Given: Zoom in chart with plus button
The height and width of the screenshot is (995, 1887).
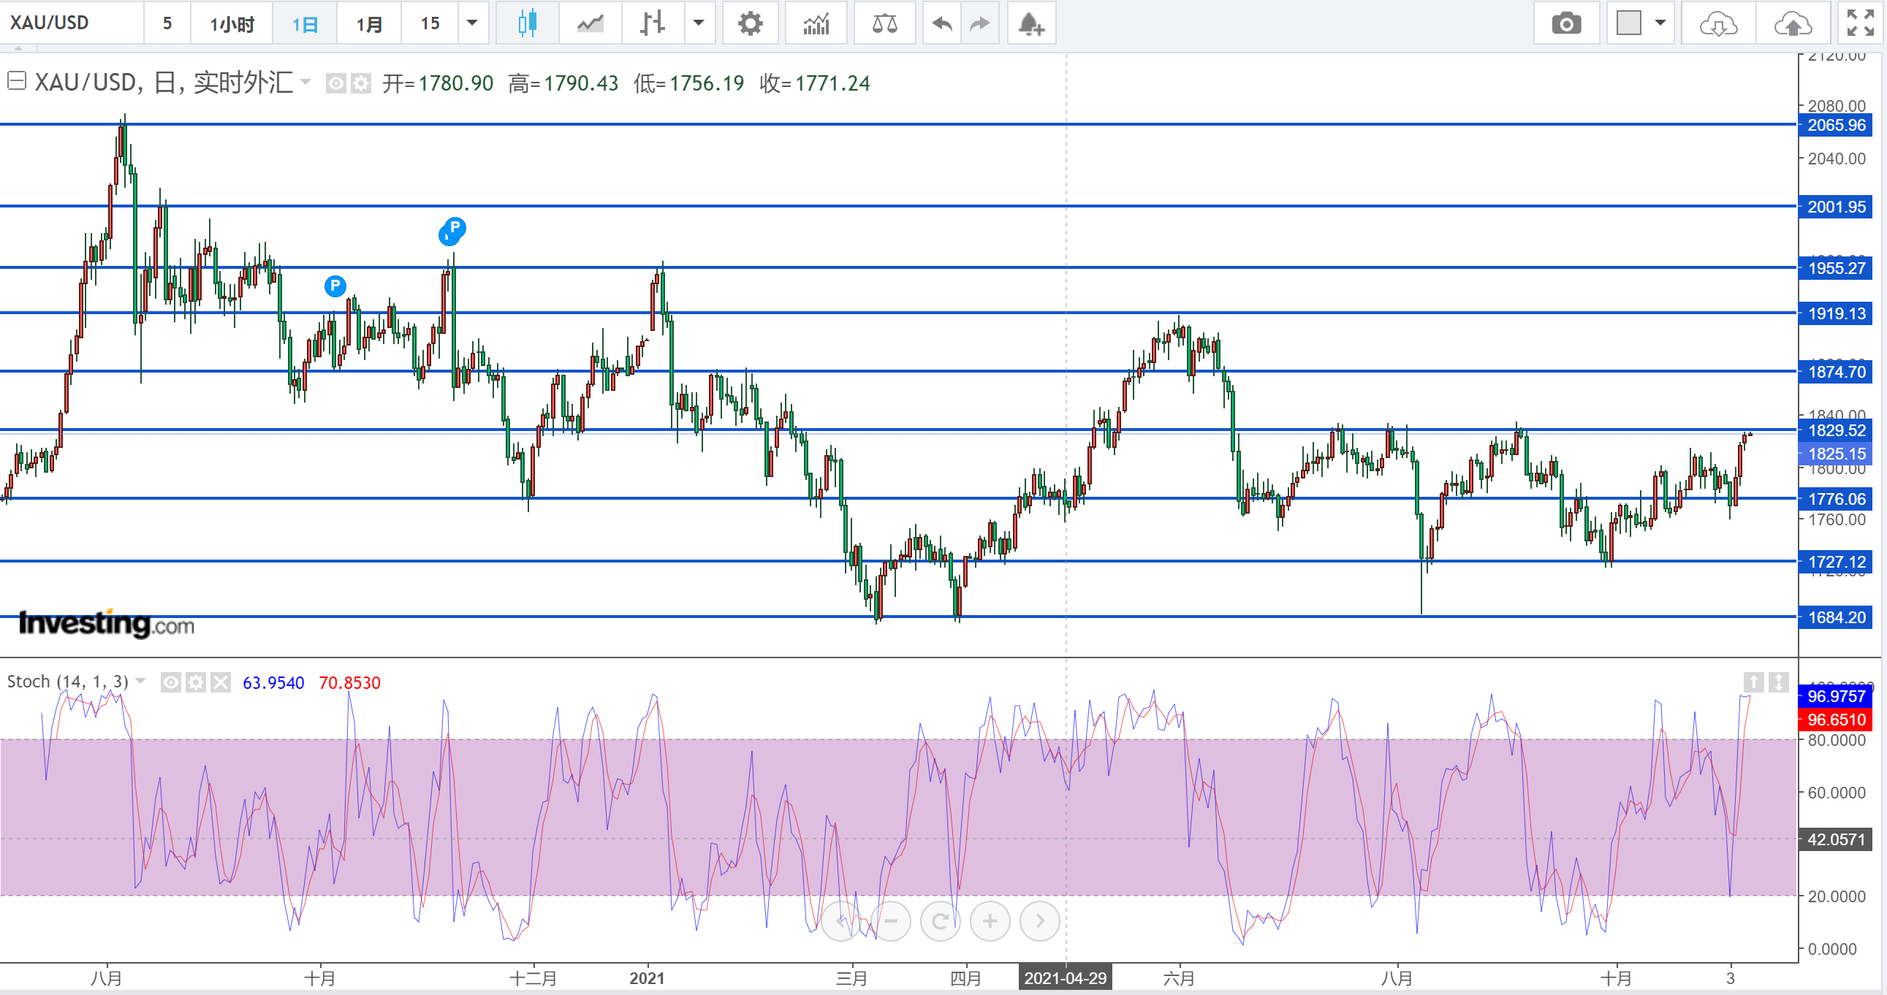Looking at the screenshot, I should click(x=990, y=920).
